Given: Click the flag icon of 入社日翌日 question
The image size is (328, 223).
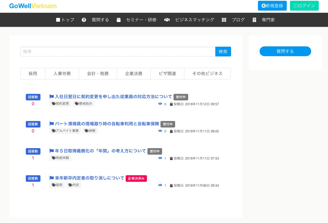Looking at the screenshot, I should pyautogui.click(x=52, y=97).
